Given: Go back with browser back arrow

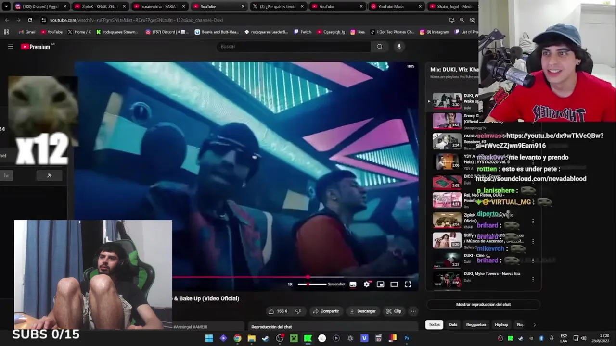Looking at the screenshot, I should pyautogui.click(x=7, y=20).
